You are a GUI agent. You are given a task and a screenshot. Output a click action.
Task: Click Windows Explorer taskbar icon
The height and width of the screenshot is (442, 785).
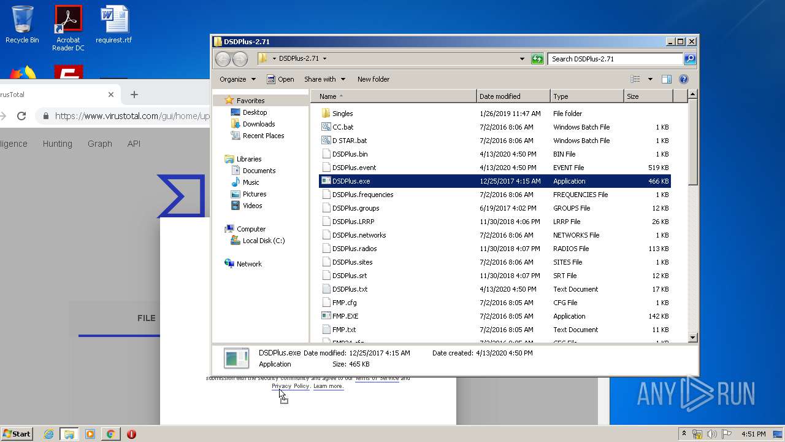click(69, 434)
